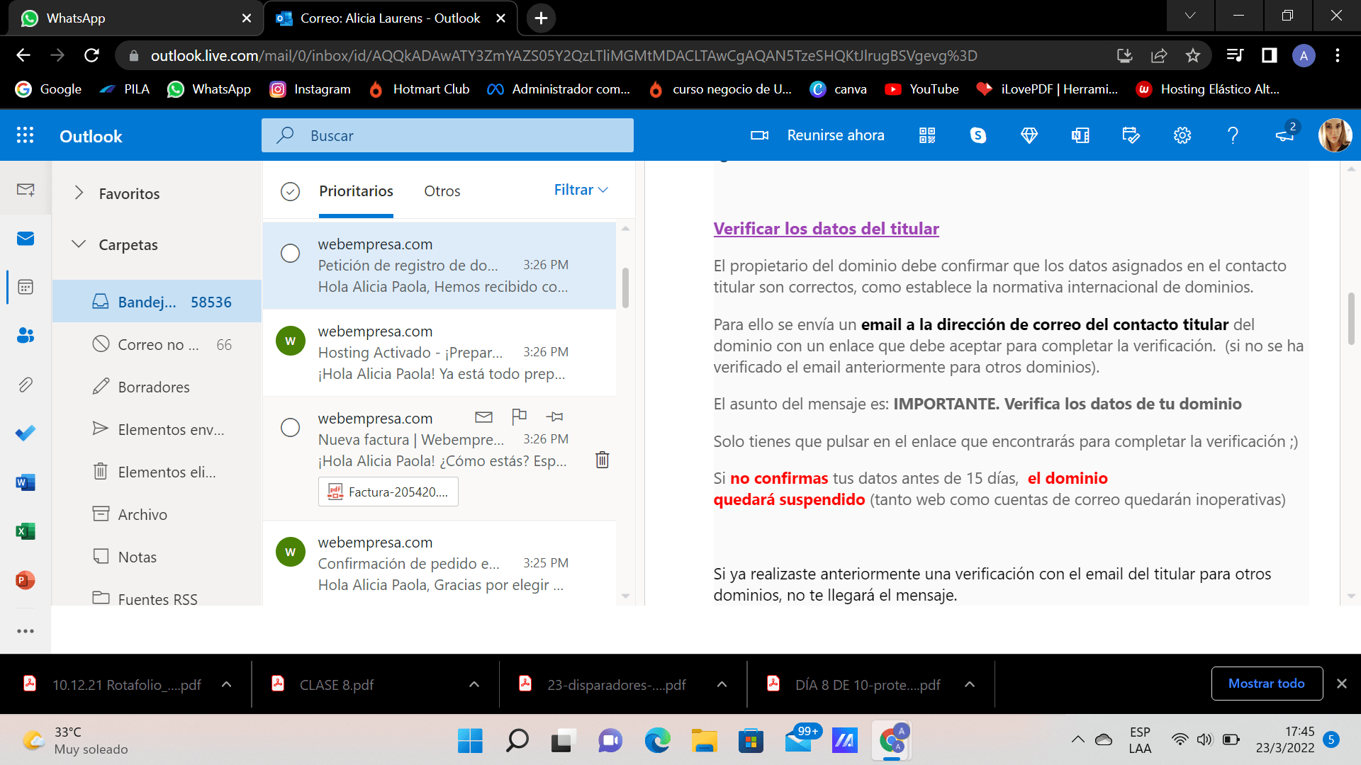Open the help question mark
This screenshot has height=765, width=1361.
[x=1233, y=135]
